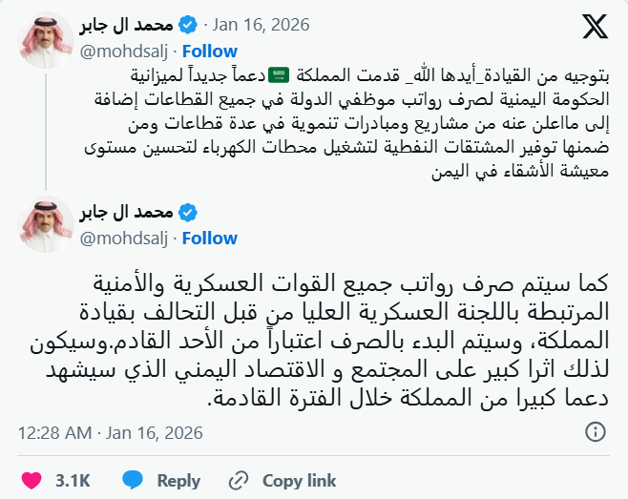Viewport: 628px width, 499px height.
Task: Follow the account from the lower tweet
Action: click(x=210, y=237)
